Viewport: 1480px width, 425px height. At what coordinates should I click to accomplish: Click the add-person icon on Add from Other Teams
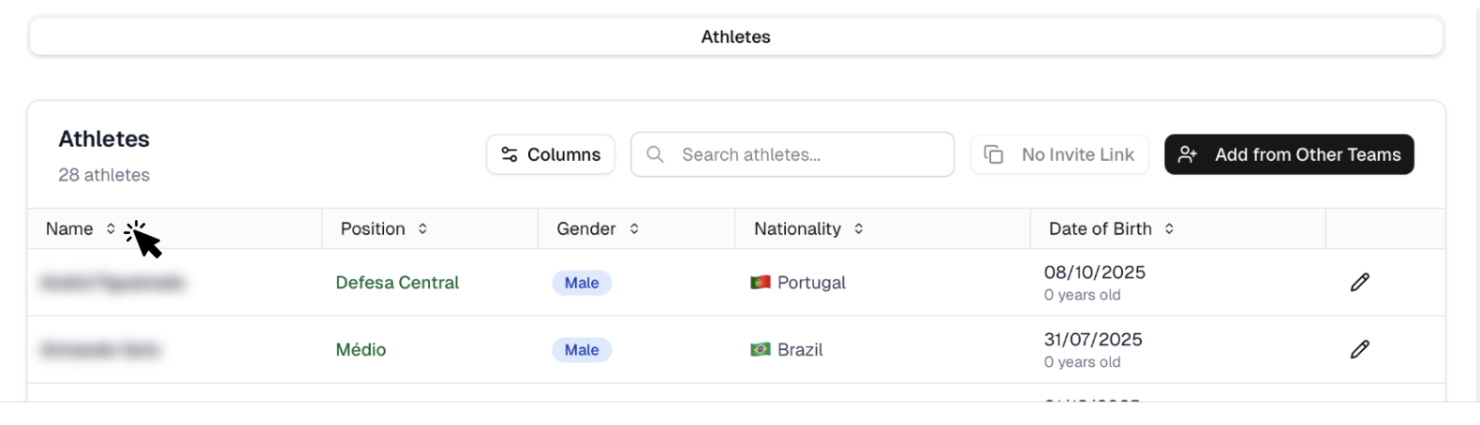click(x=1188, y=154)
